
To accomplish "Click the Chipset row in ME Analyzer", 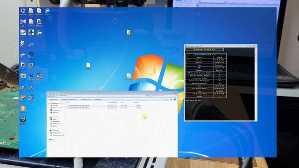I will (206, 70).
